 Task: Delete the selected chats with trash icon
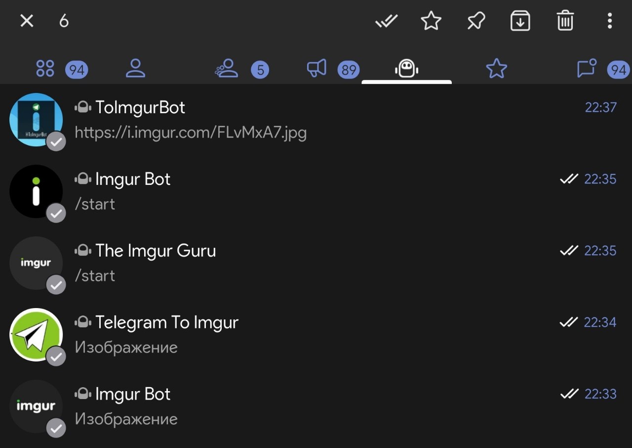click(x=565, y=21)
